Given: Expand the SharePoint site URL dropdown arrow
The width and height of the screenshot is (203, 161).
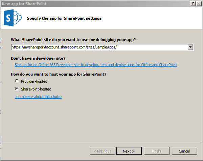Looking at the screenshot, I should [190, 47].
